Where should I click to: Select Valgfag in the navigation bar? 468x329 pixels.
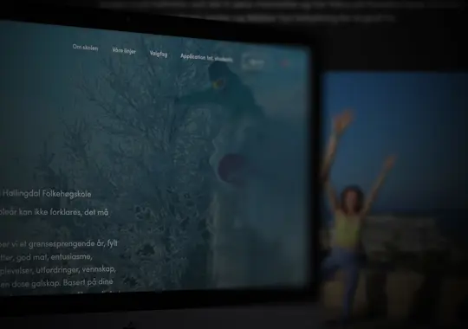[159, 54]
